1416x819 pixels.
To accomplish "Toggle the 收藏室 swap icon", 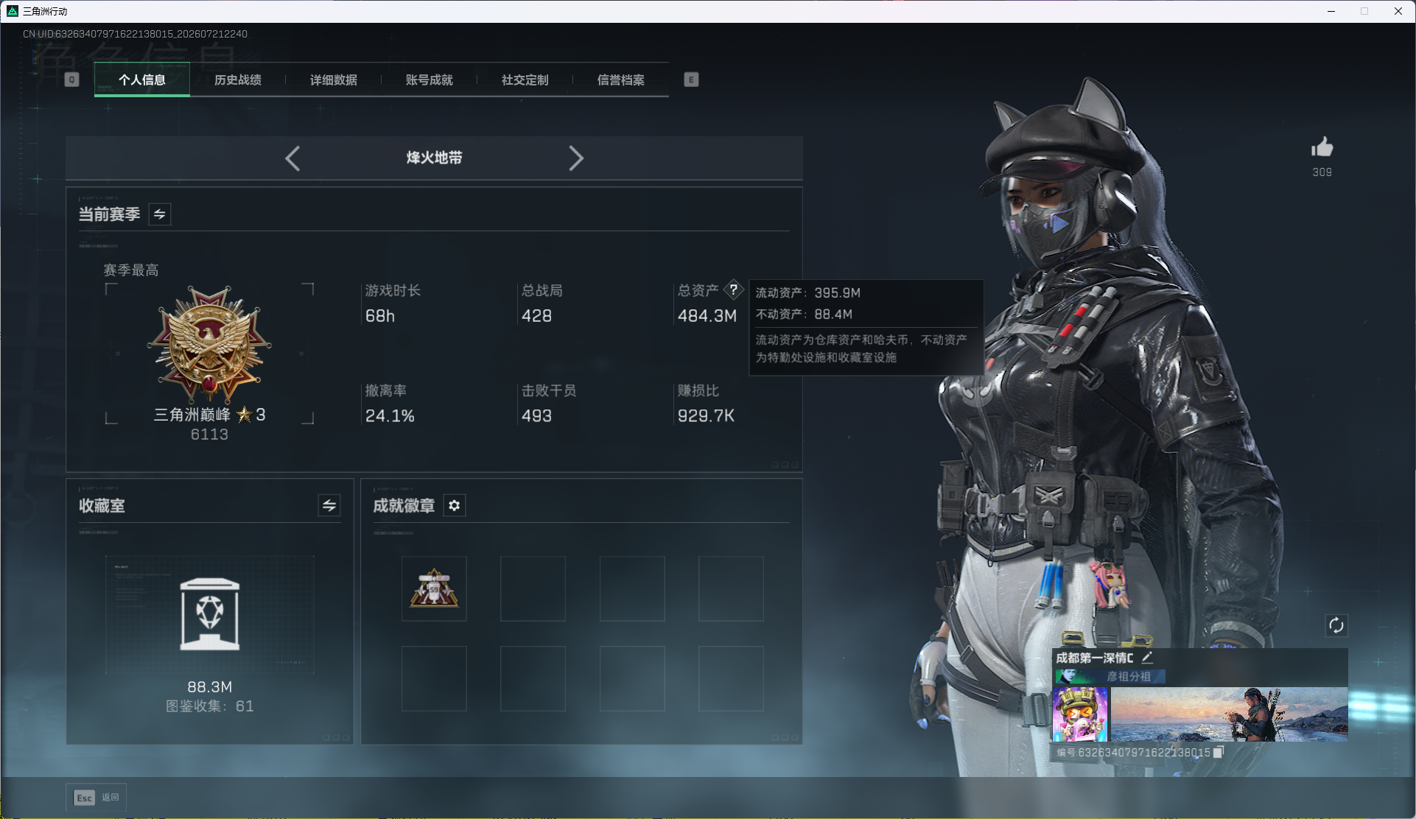I will pyautogui.click(x=329, y=505).
